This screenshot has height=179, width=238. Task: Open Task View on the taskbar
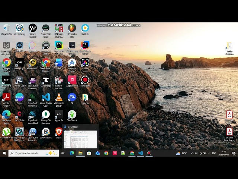click(63, 153)
